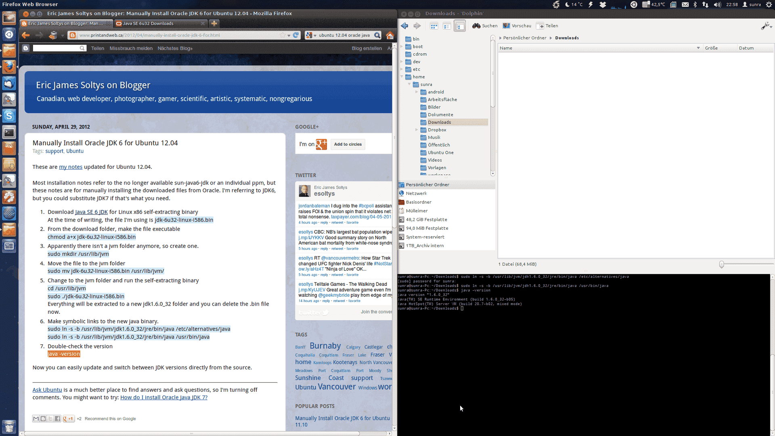
Task: Expand the boot folder in Dolphin tree
Action: pyautogui.click(x=402, y=46)
